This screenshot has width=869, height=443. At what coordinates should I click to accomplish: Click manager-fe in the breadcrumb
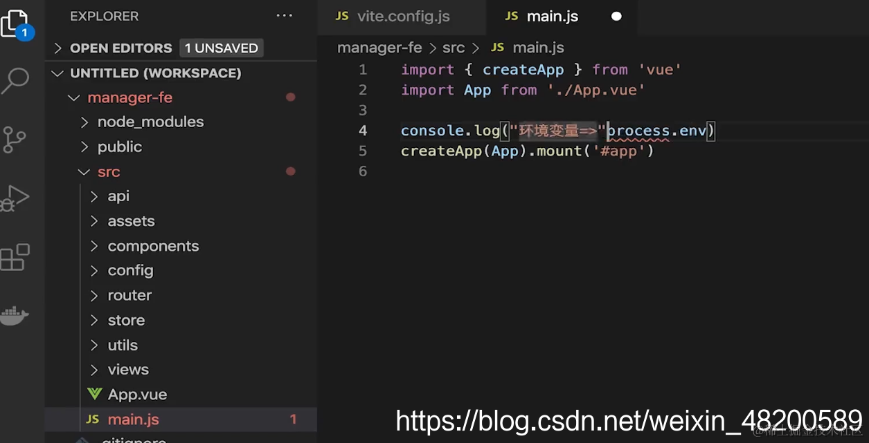pos(379,48)
